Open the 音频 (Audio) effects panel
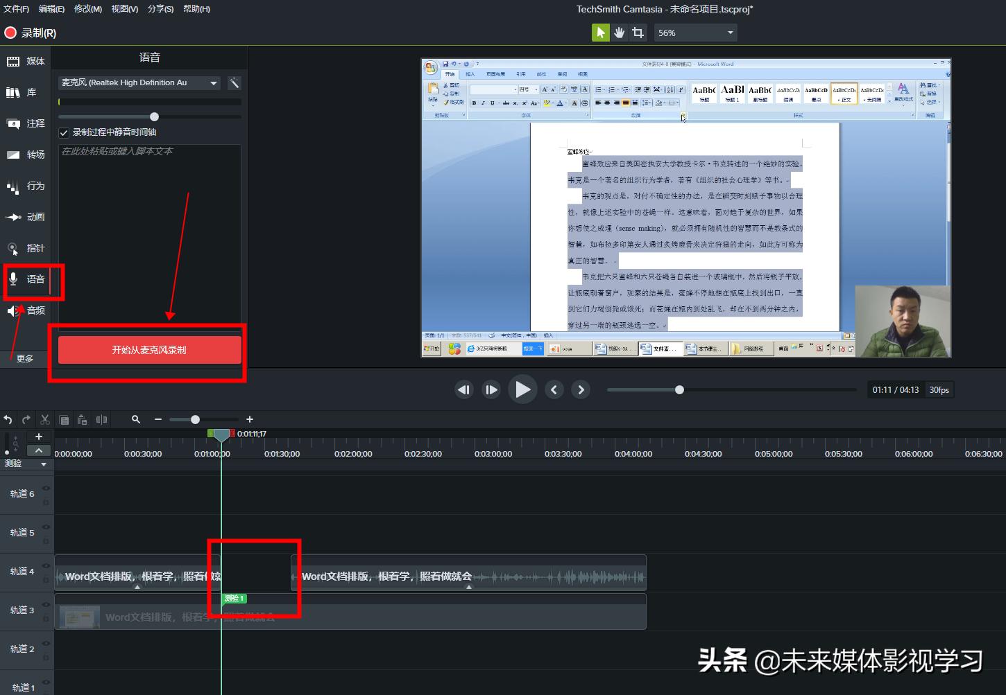Image resolution: width=1006 pixels, height=695 pixels. click(x=26, y=310)
